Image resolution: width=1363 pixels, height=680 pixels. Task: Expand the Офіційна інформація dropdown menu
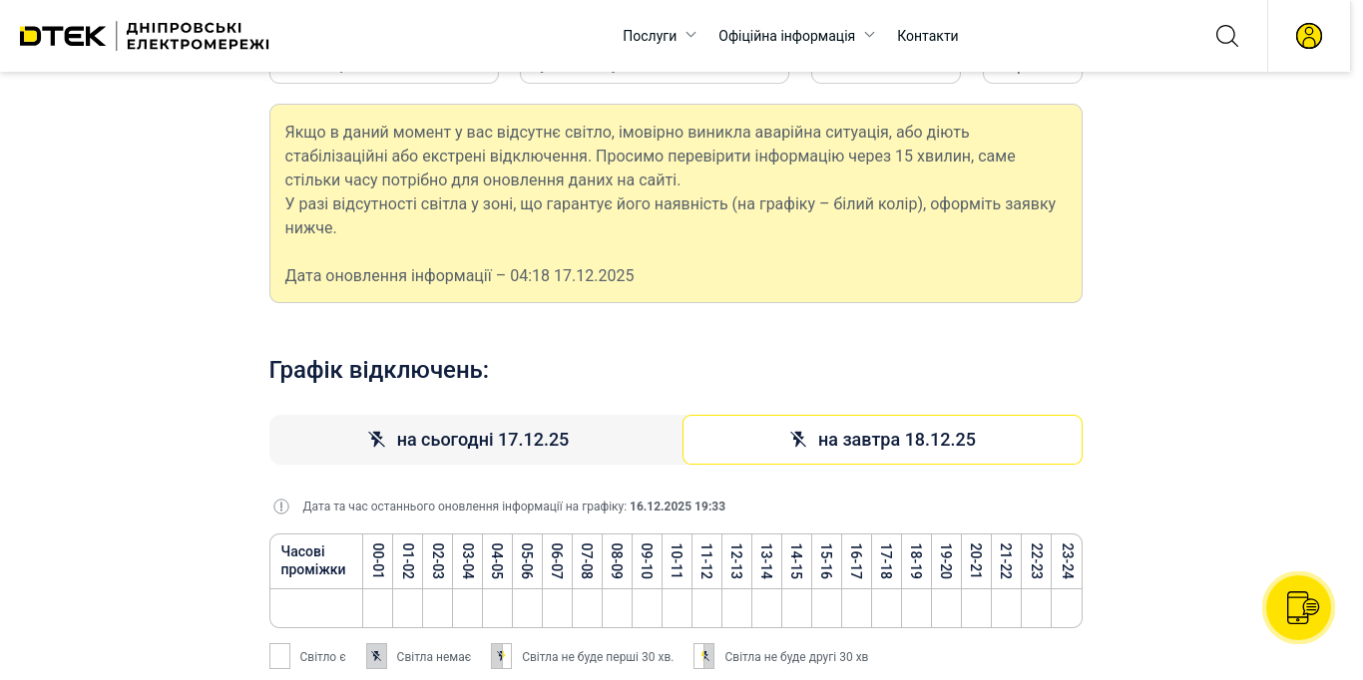(795, 36)
